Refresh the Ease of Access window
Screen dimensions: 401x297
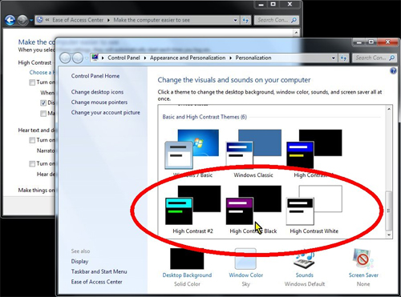pos(245,20)
